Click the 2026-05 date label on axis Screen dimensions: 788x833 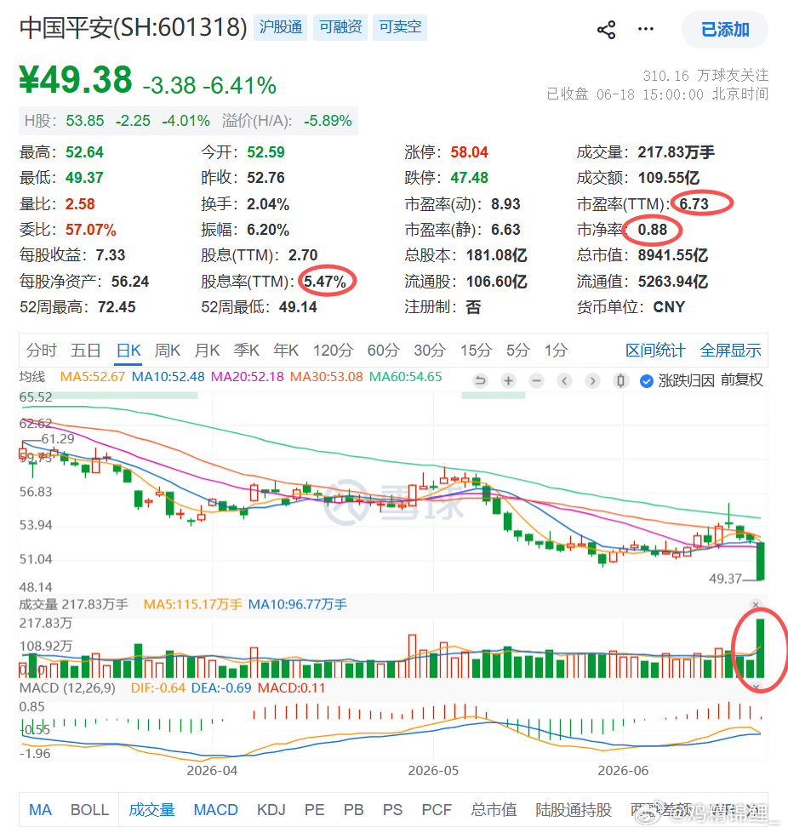coord(433,771)
